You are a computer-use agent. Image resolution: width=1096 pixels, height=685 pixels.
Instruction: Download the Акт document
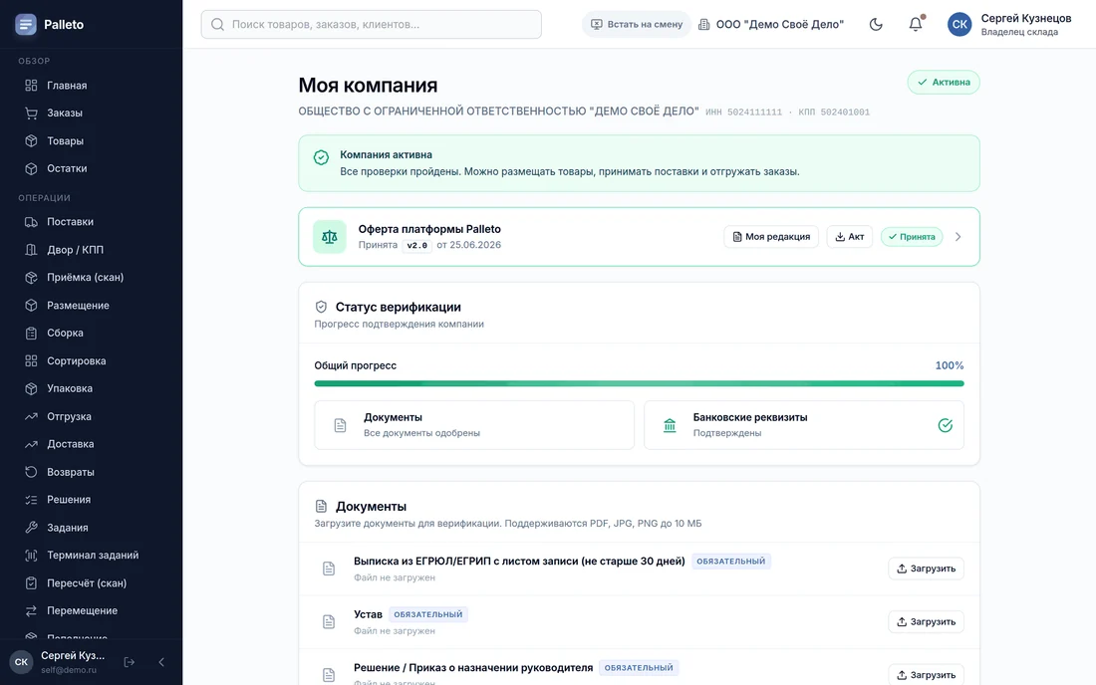849,237
